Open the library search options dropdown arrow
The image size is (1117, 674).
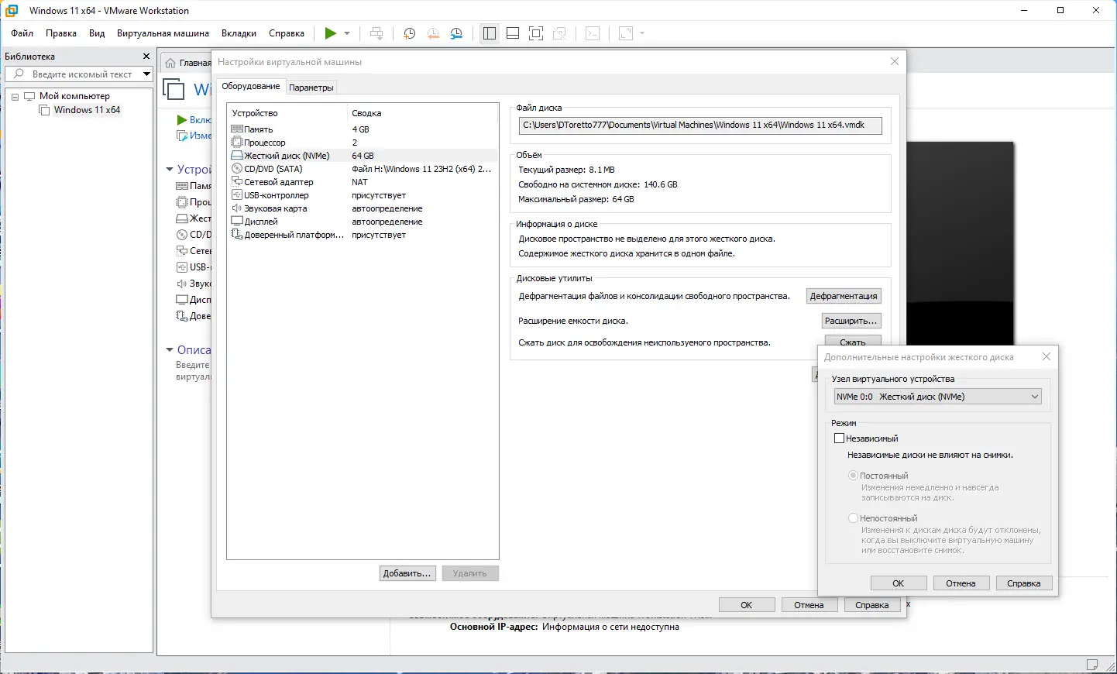pyautogui.click(x=146, y=74)
